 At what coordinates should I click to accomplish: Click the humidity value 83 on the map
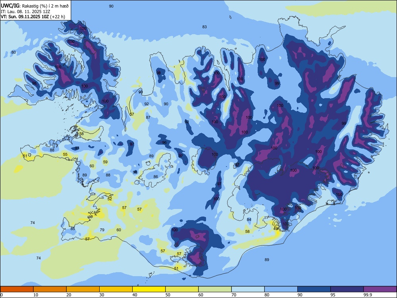coord(204,27)
